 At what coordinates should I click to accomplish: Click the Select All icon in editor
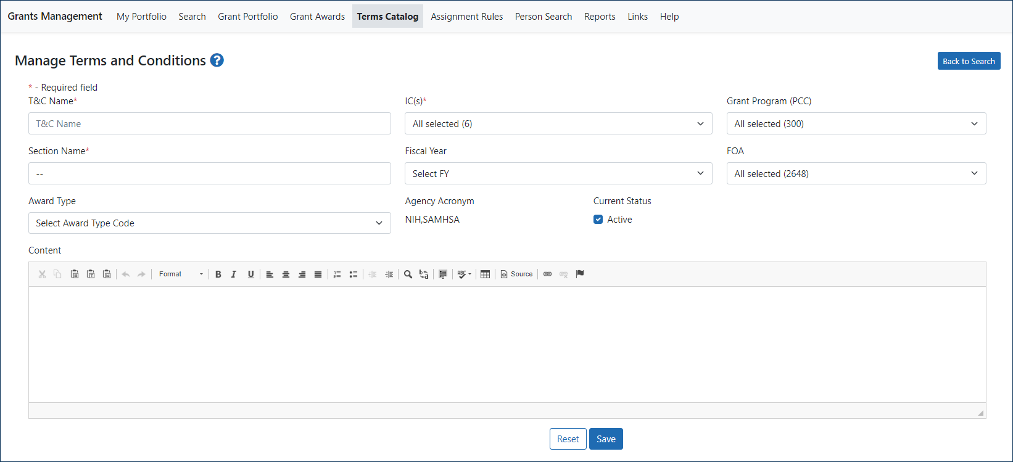click(443, 274)
